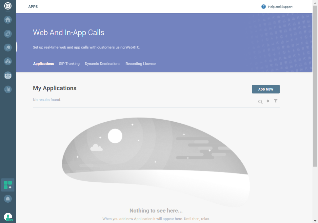This screenshot has width=318, height=223.
Task: Open the Home icon in sidebar
Action: point(8,20)
